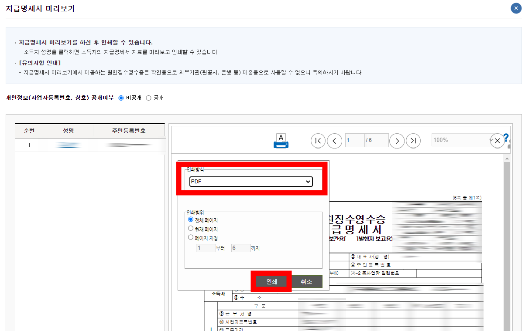Select the 페이지 지정 print range option
The image size is (525, 331).
tap(191, 237)
